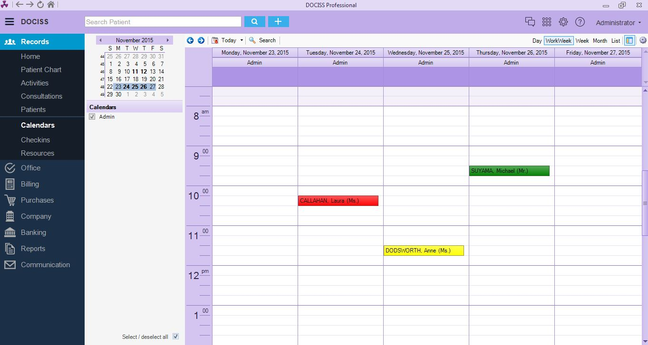The height and width of the screenshot is (345, 648).
Task: Open the apps grid icon
Action: coord(547,22)
